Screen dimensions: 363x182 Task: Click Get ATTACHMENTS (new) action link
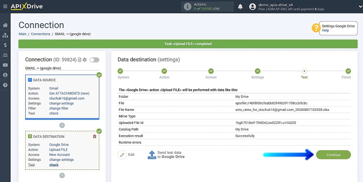(x=69, y=93)
